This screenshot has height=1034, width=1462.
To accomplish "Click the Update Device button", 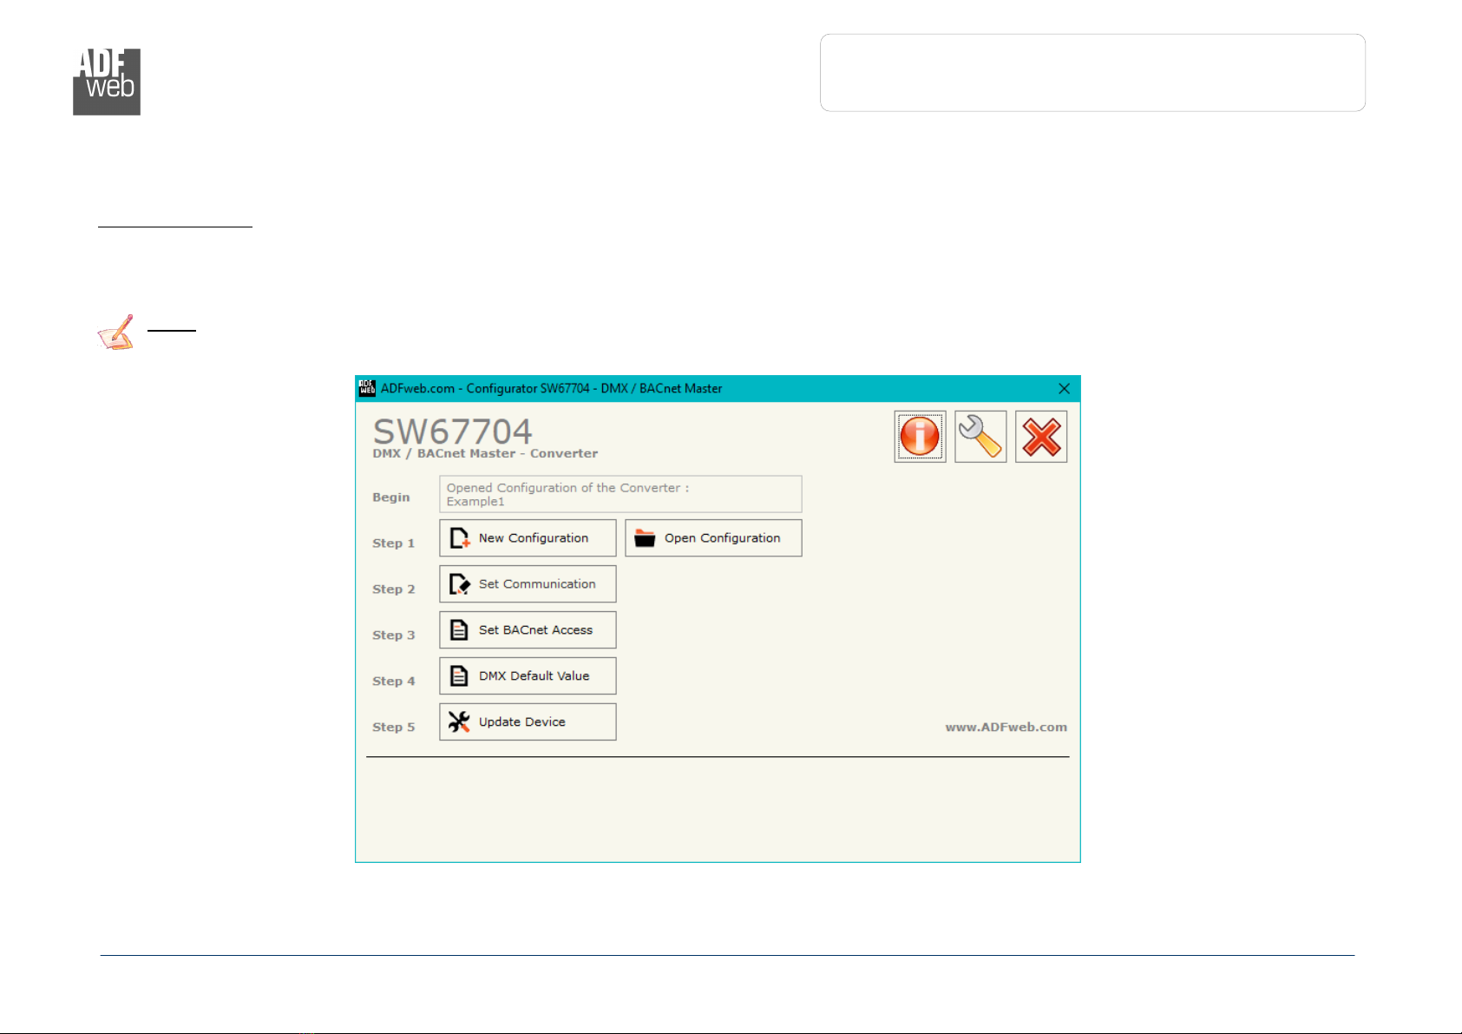I will point(528,722).
